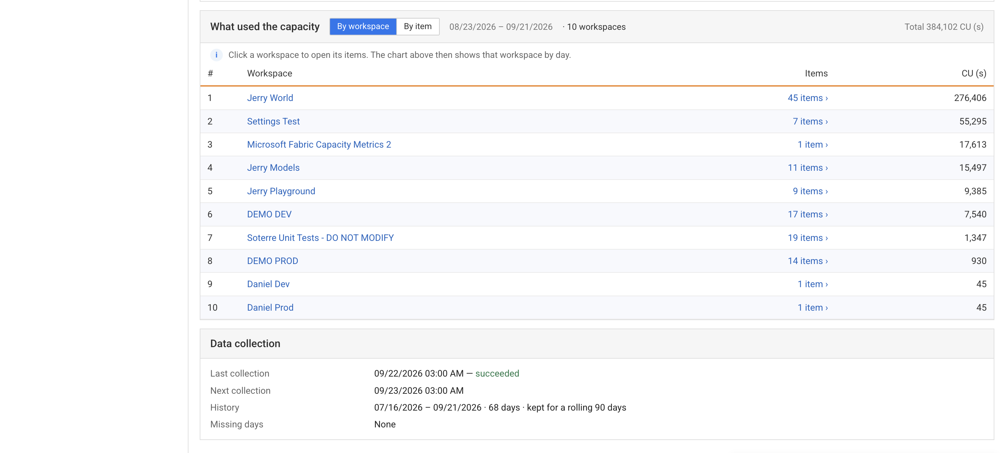1007x453 pixels.
Task: Expand the 14 items link
Action: click(808, 261)
